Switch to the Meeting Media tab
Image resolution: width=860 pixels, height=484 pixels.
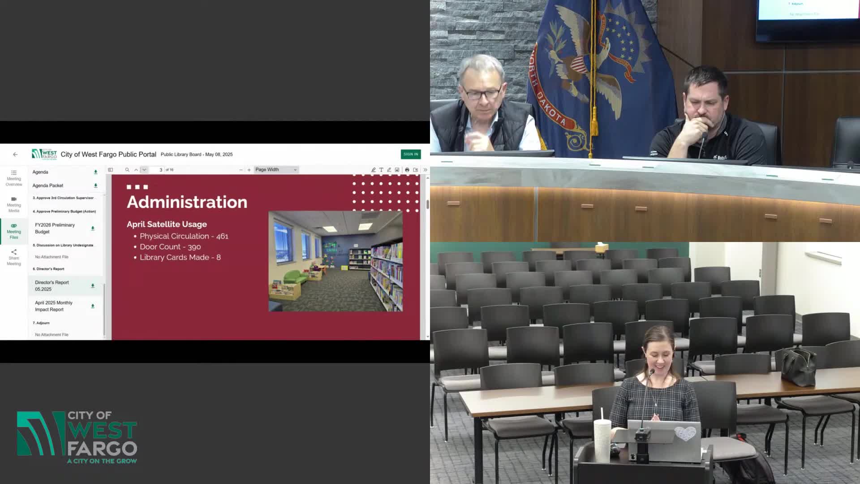pyautogui.click(x=14, y=204)
